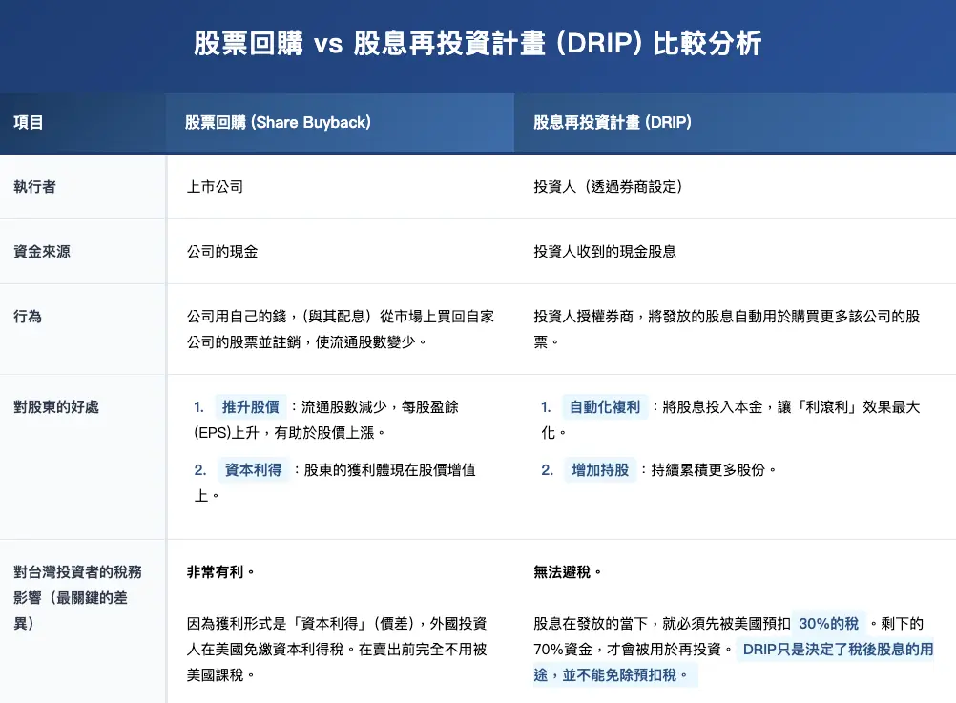Click the highlighted 增加持股 tag
The image size is (956, 703).
pos(599,469)
